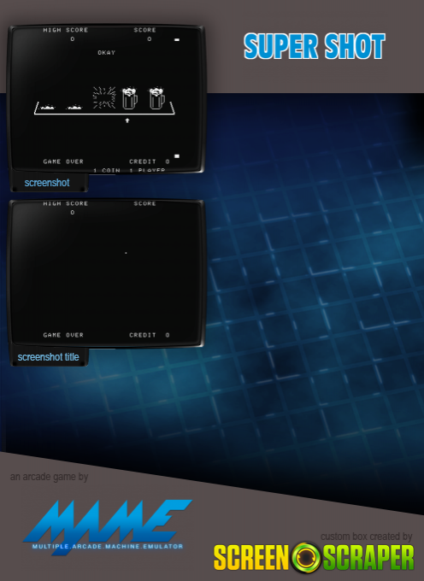Click the middle foaming beer mug sprite

(130, 98)
